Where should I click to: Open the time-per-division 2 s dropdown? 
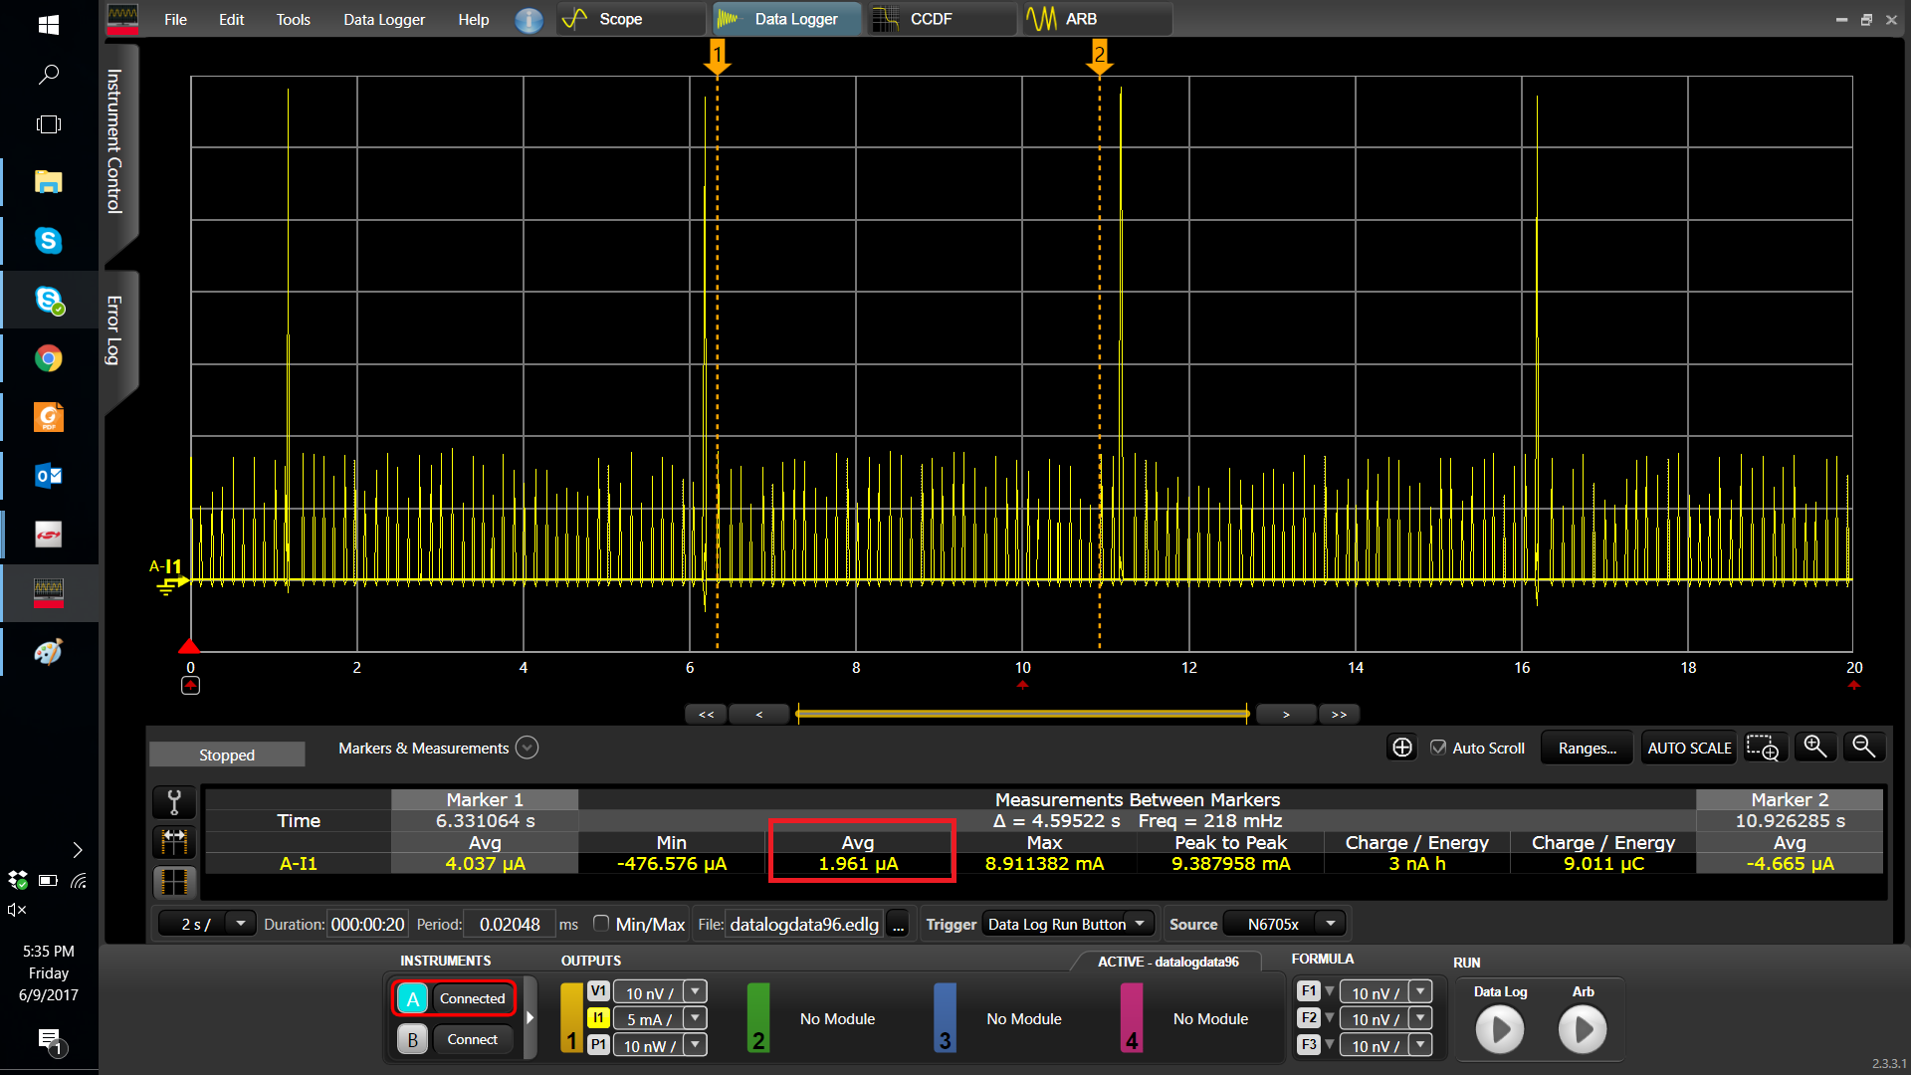[239, 923]
